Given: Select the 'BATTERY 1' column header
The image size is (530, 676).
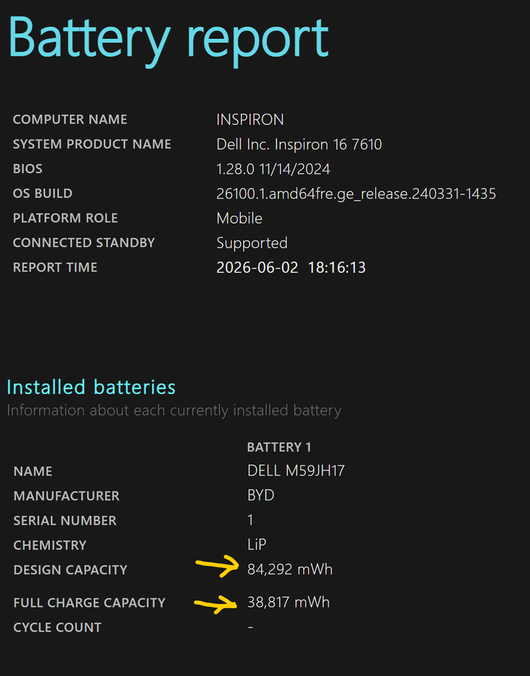Looking at the screenshot, I should click(279, 447).
